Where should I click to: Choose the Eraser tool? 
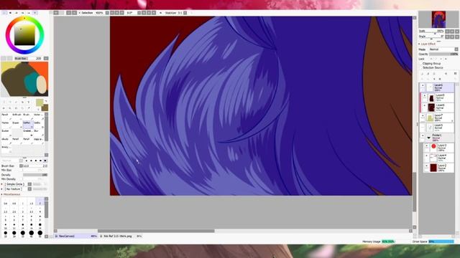pos(17,124)
